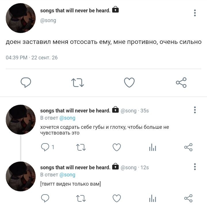Open the three-dot menu on the 12s reply
Screen dimensions: 207x206
click(195, 167)
